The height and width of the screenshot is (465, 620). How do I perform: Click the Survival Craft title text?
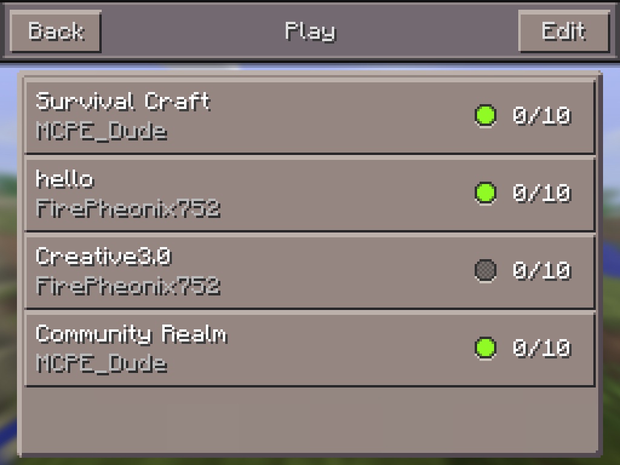tap(123, 102)
